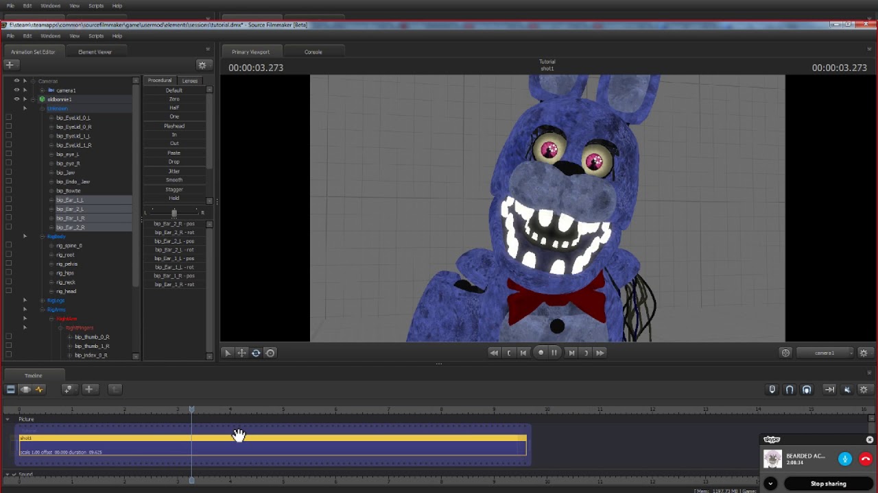
Task: Click the L-R balance slider handle
Action: coord(174,213)
